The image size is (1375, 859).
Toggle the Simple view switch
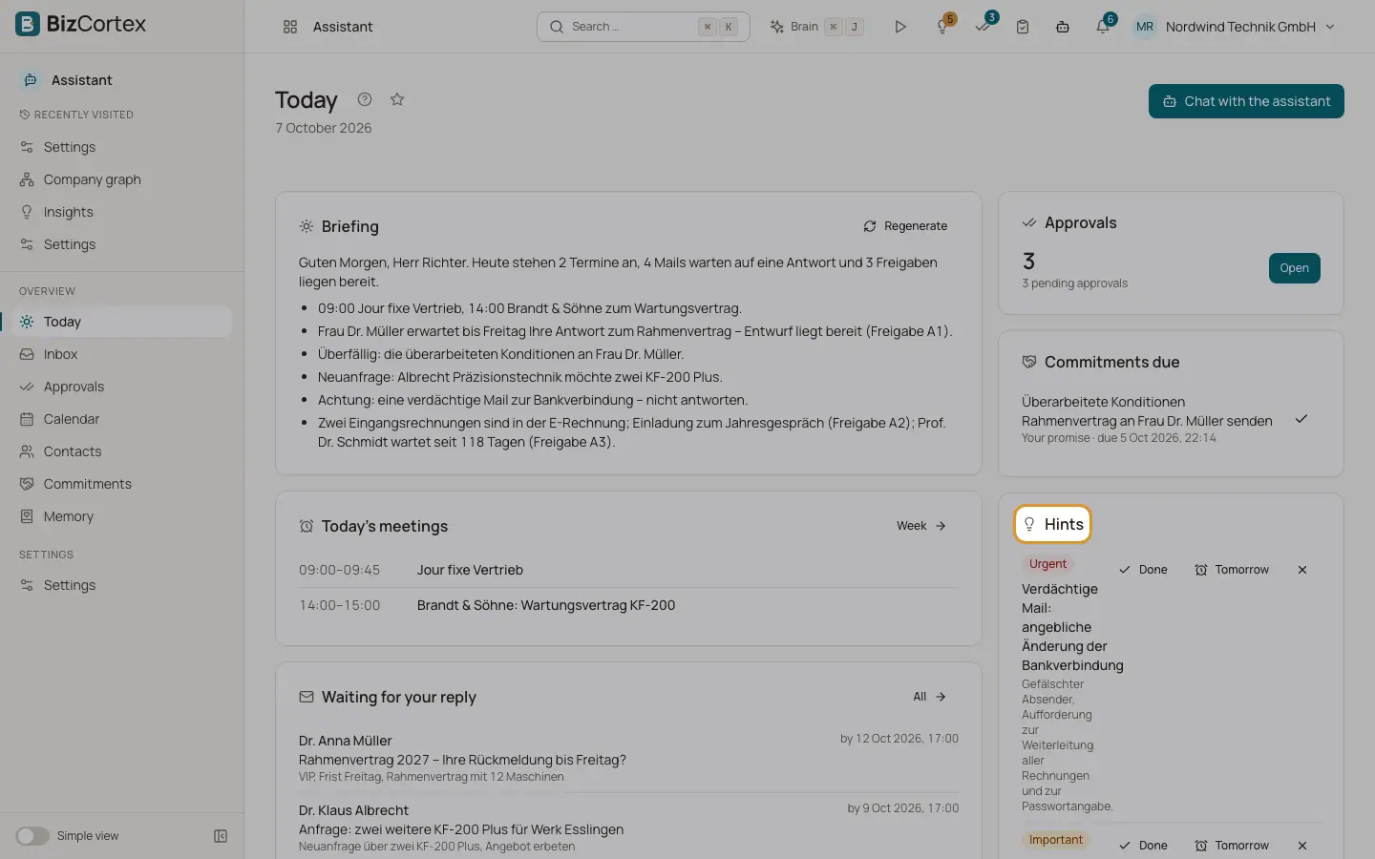click(32, 836)
